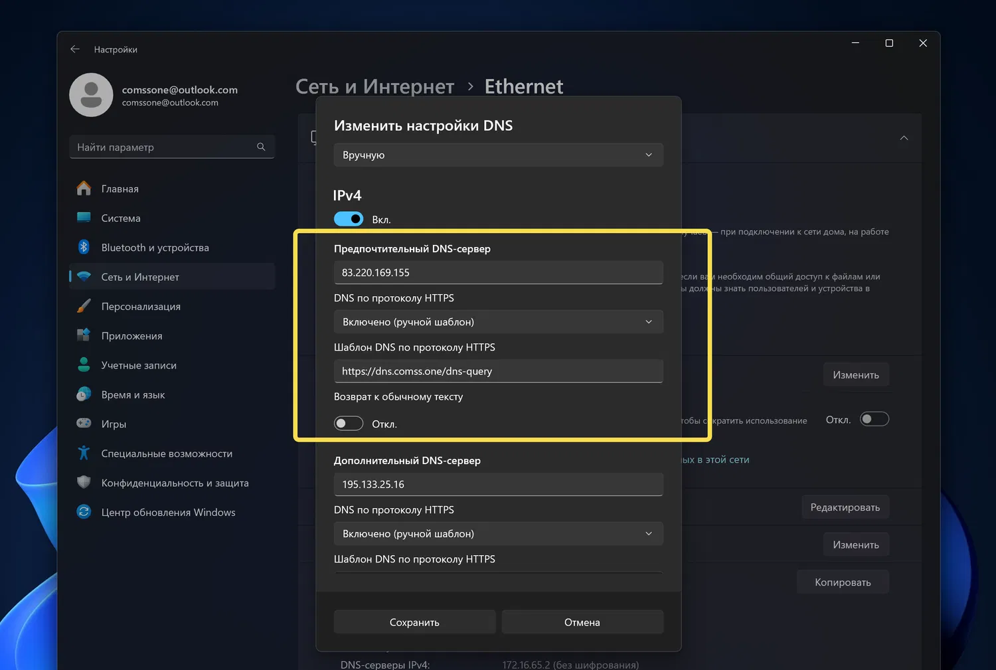Click the Bluetooth и устройства sidebar icon

[84, 247]
